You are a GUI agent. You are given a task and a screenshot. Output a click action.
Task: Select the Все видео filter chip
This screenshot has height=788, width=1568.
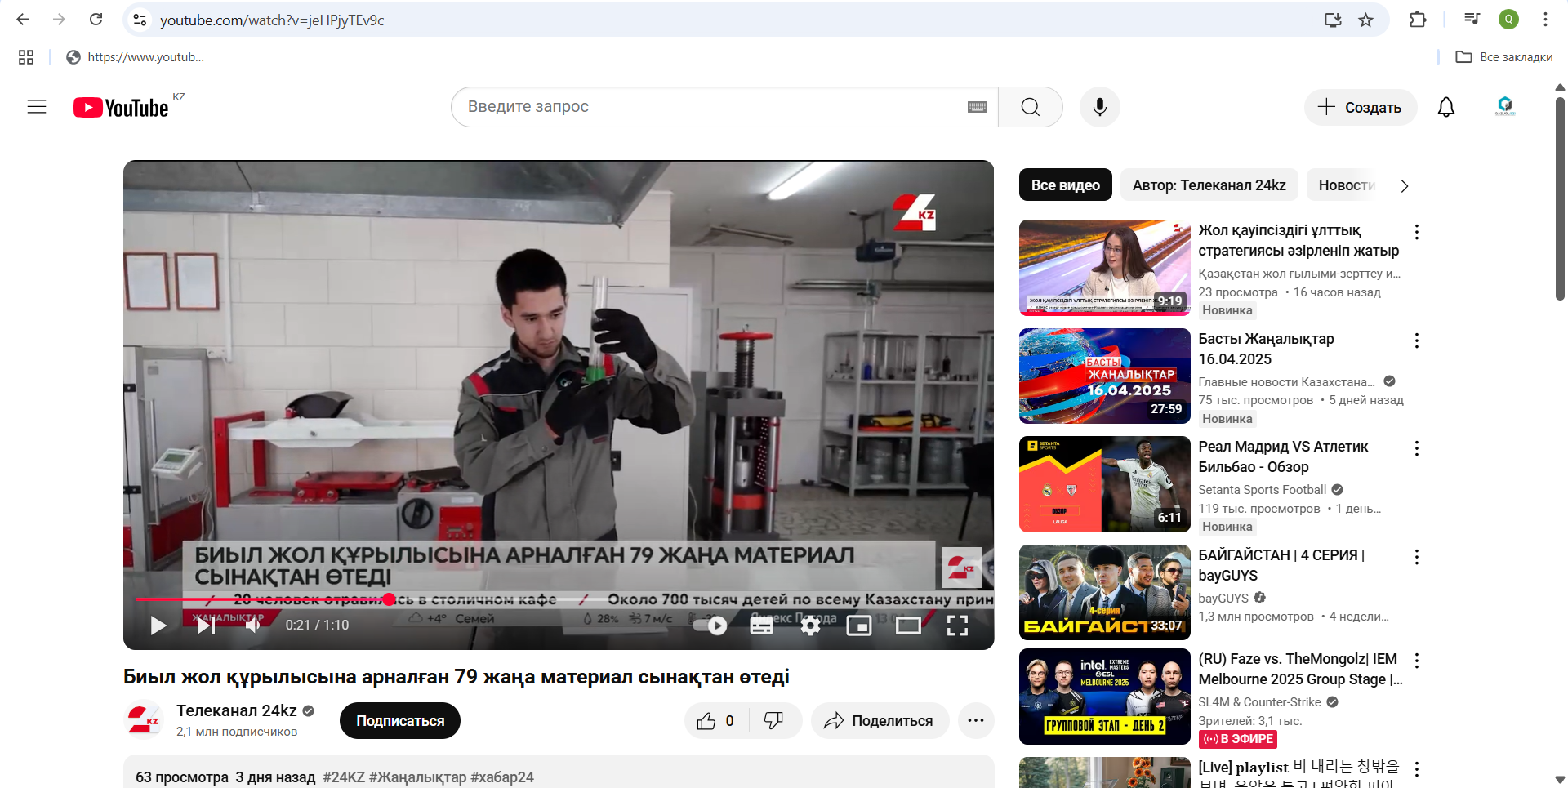[x=1065, y=185]
